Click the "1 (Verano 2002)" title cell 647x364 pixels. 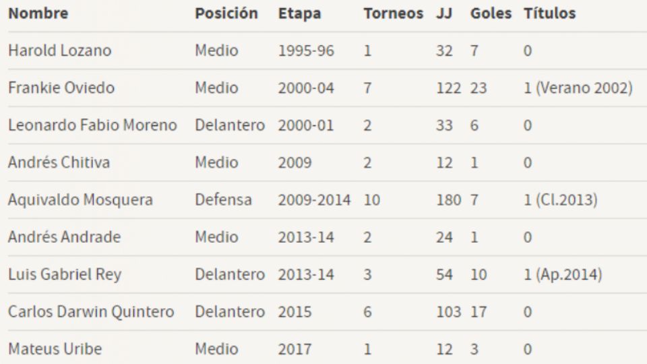[578, 88]
